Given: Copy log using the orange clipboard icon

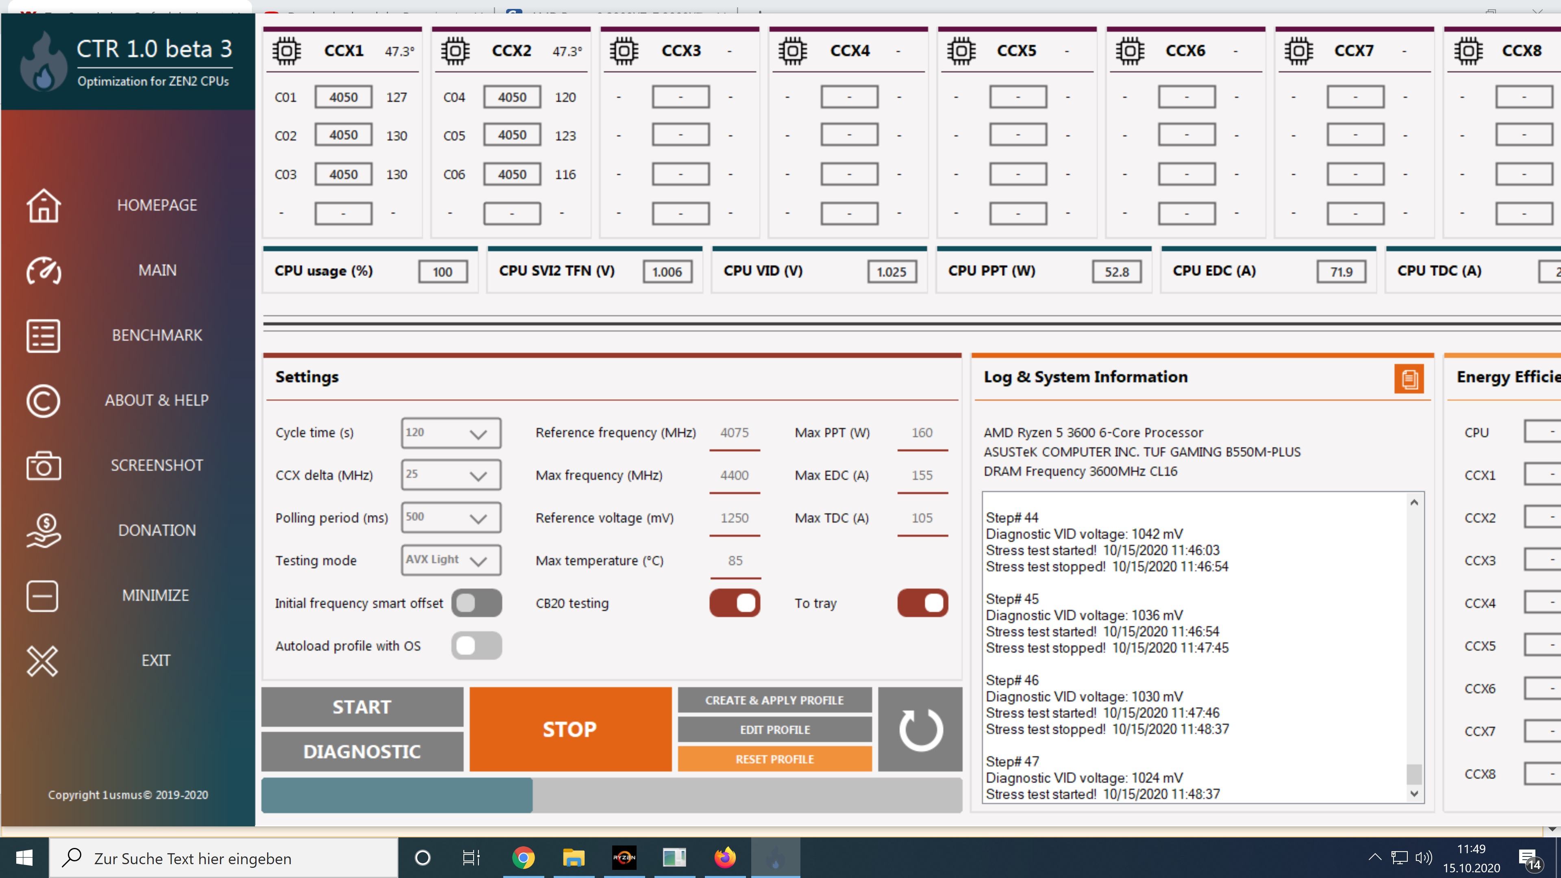Looking at the screenshot, I should 1409,379.
